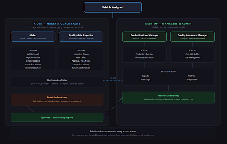Click Defect Feedback in Maker screens
This screenshot has height=144, width=227.
point(33,61)
